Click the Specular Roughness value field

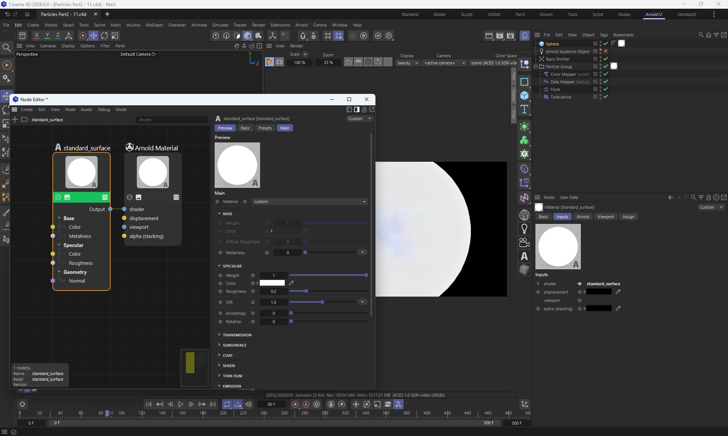(273, 291)
